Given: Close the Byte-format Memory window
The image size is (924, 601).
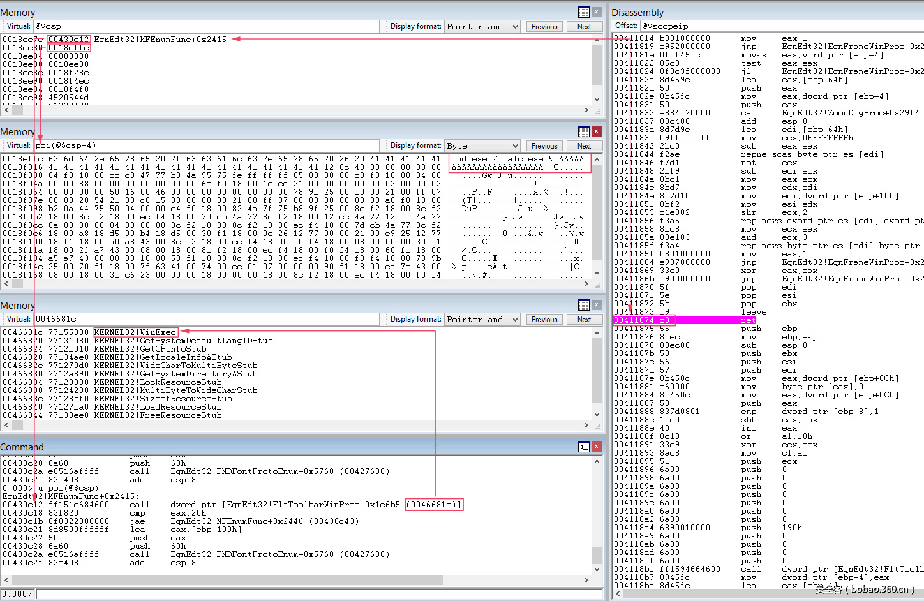Looking at the screenshot, I should (597, 131).
